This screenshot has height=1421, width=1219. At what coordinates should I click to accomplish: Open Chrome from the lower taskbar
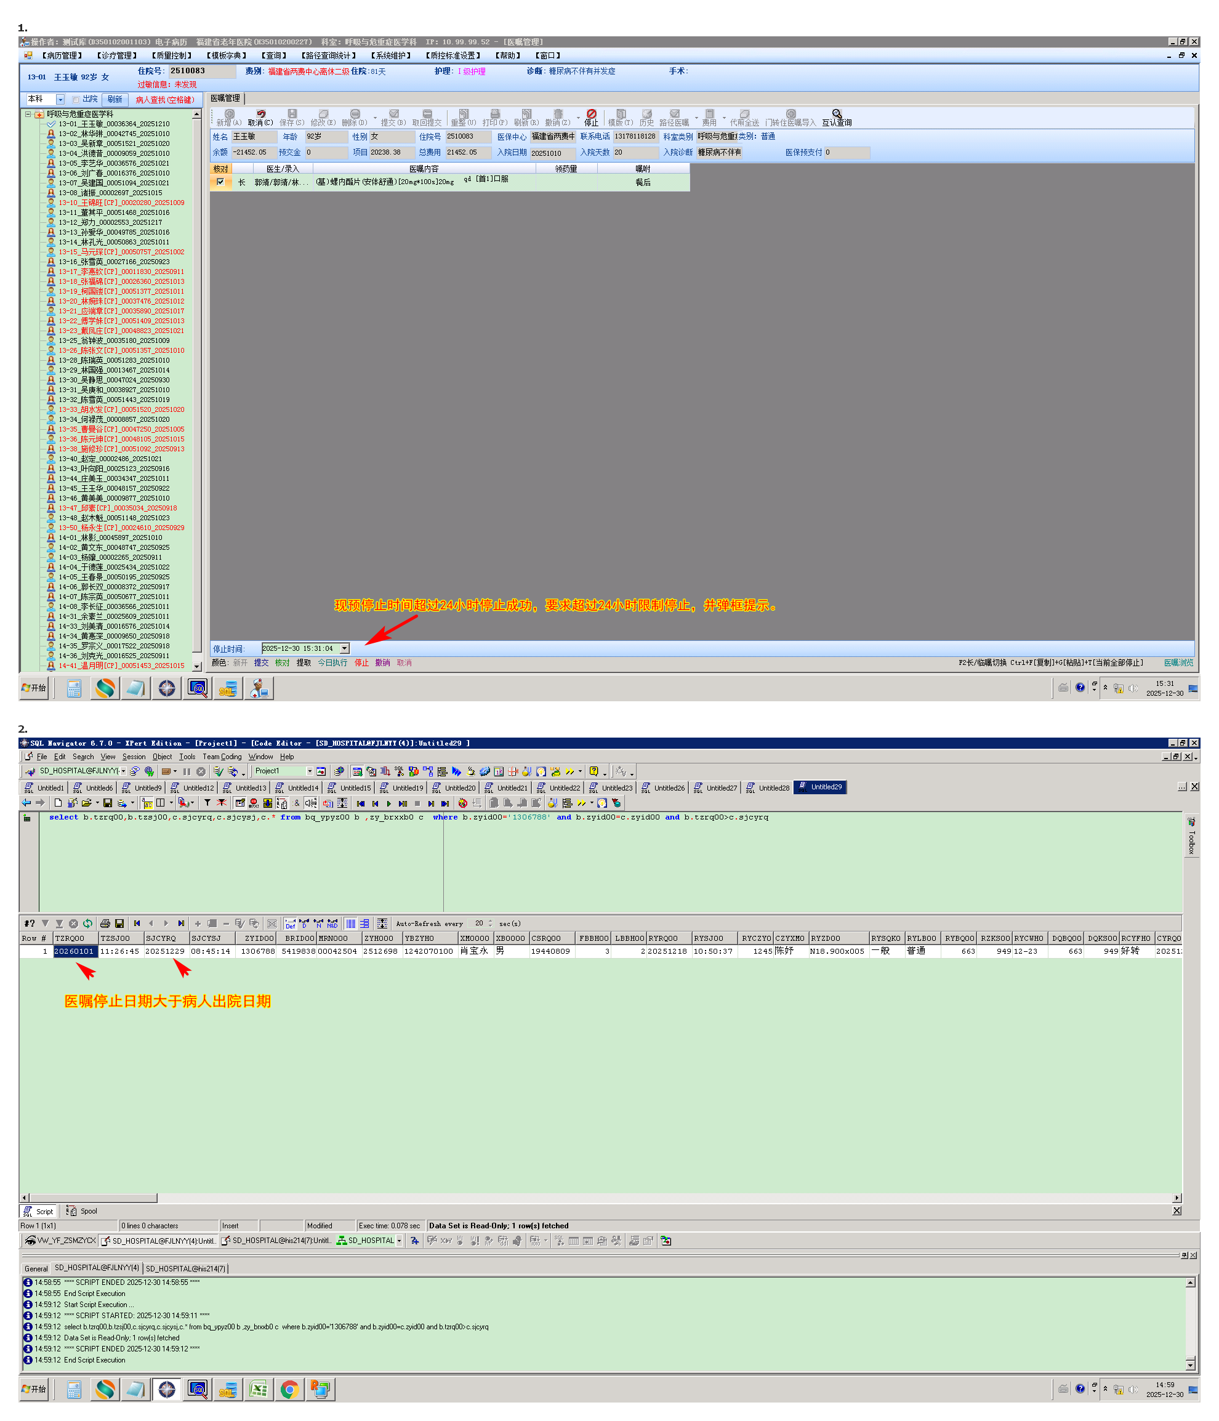(x=289, y=1390)
